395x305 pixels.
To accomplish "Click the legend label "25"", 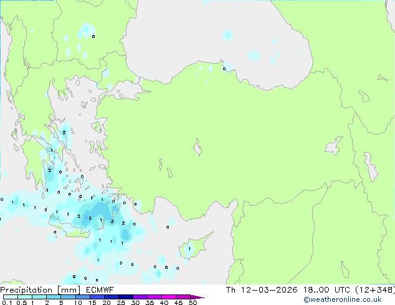I will [x=121, y=303].
